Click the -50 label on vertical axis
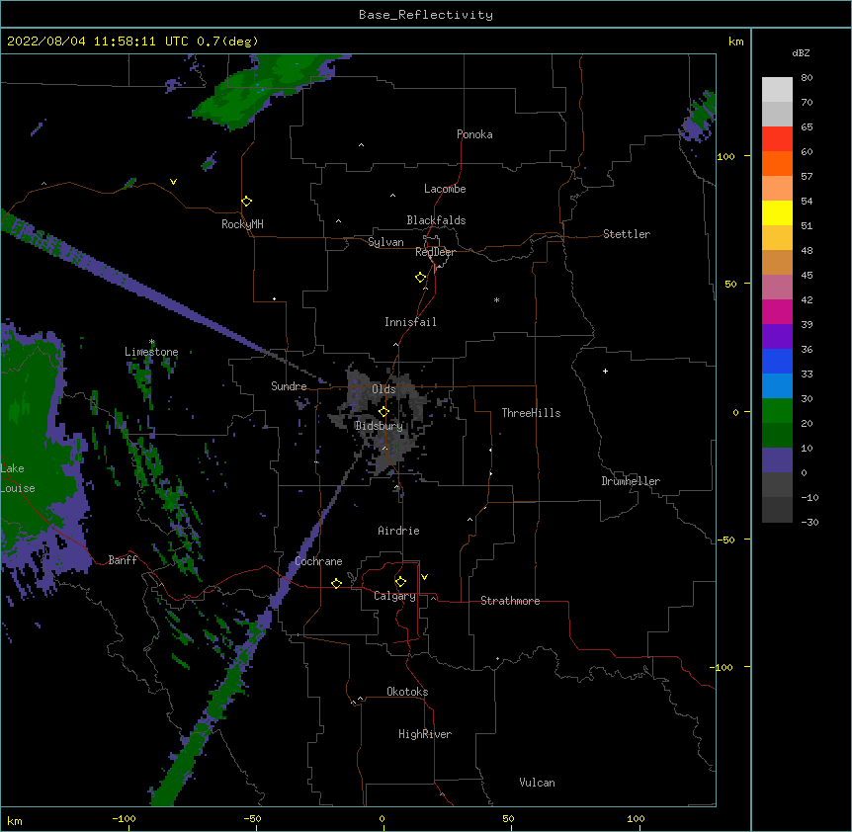The image size is (852, 832). [x=725, y=540]
